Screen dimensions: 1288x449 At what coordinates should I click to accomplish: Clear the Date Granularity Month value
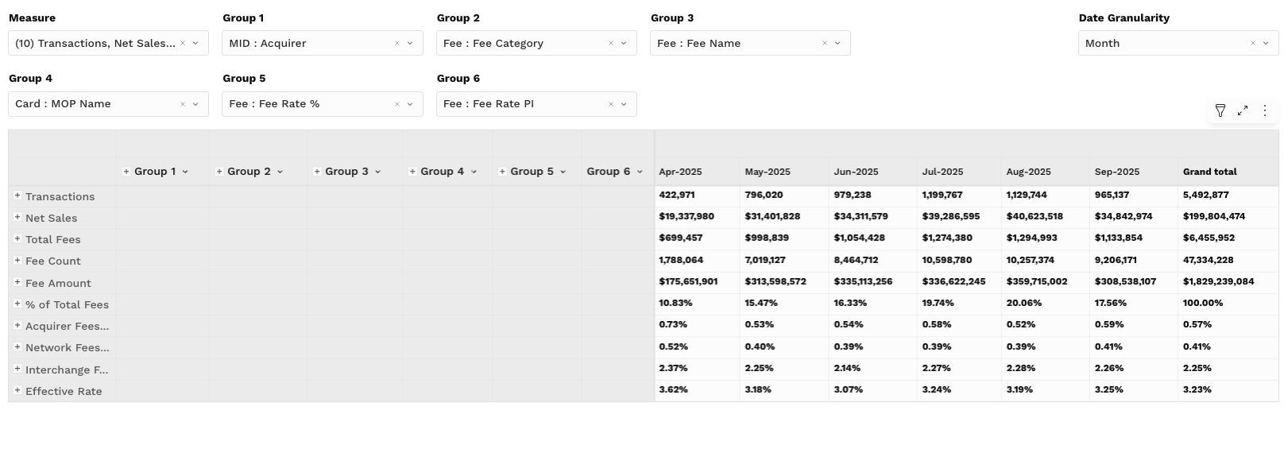click(x=1253, y=44)
